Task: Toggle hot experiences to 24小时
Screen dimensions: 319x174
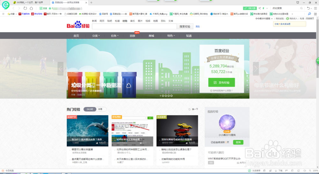Action: tap(90, 109)
